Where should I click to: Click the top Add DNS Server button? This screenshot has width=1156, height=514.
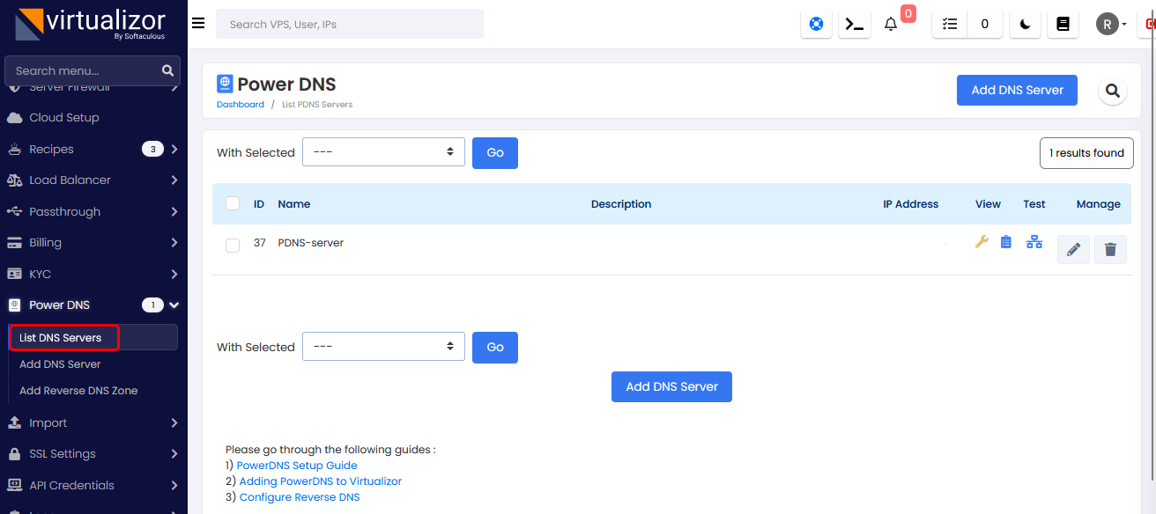[1017, 90]
